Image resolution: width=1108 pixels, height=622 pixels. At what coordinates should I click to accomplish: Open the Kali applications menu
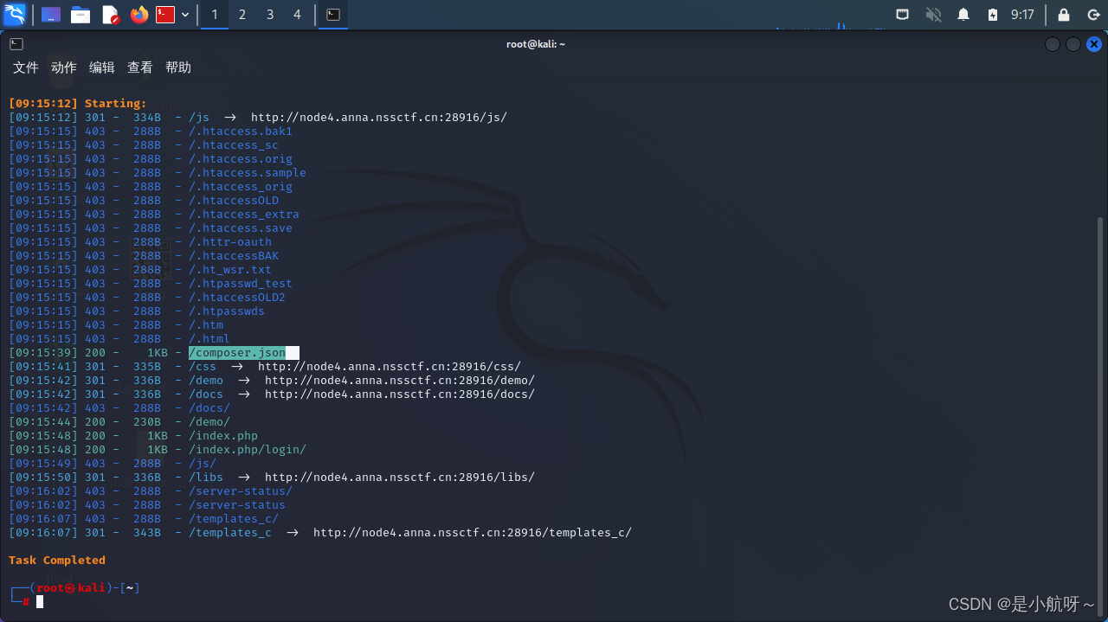(15, 15)
